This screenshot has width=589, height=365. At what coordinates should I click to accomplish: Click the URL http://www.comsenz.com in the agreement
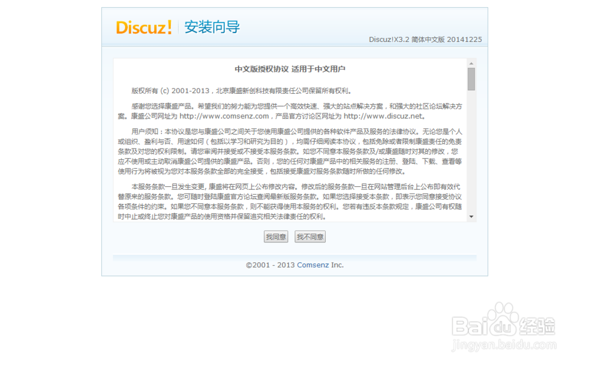click(224, 116)
